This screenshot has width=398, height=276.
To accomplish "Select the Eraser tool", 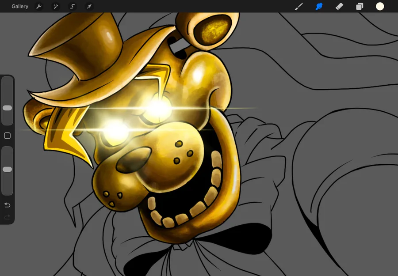I will [339, 6].
